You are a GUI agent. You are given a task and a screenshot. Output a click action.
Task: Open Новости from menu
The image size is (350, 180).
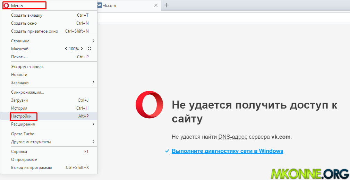(x=49, y=75)
